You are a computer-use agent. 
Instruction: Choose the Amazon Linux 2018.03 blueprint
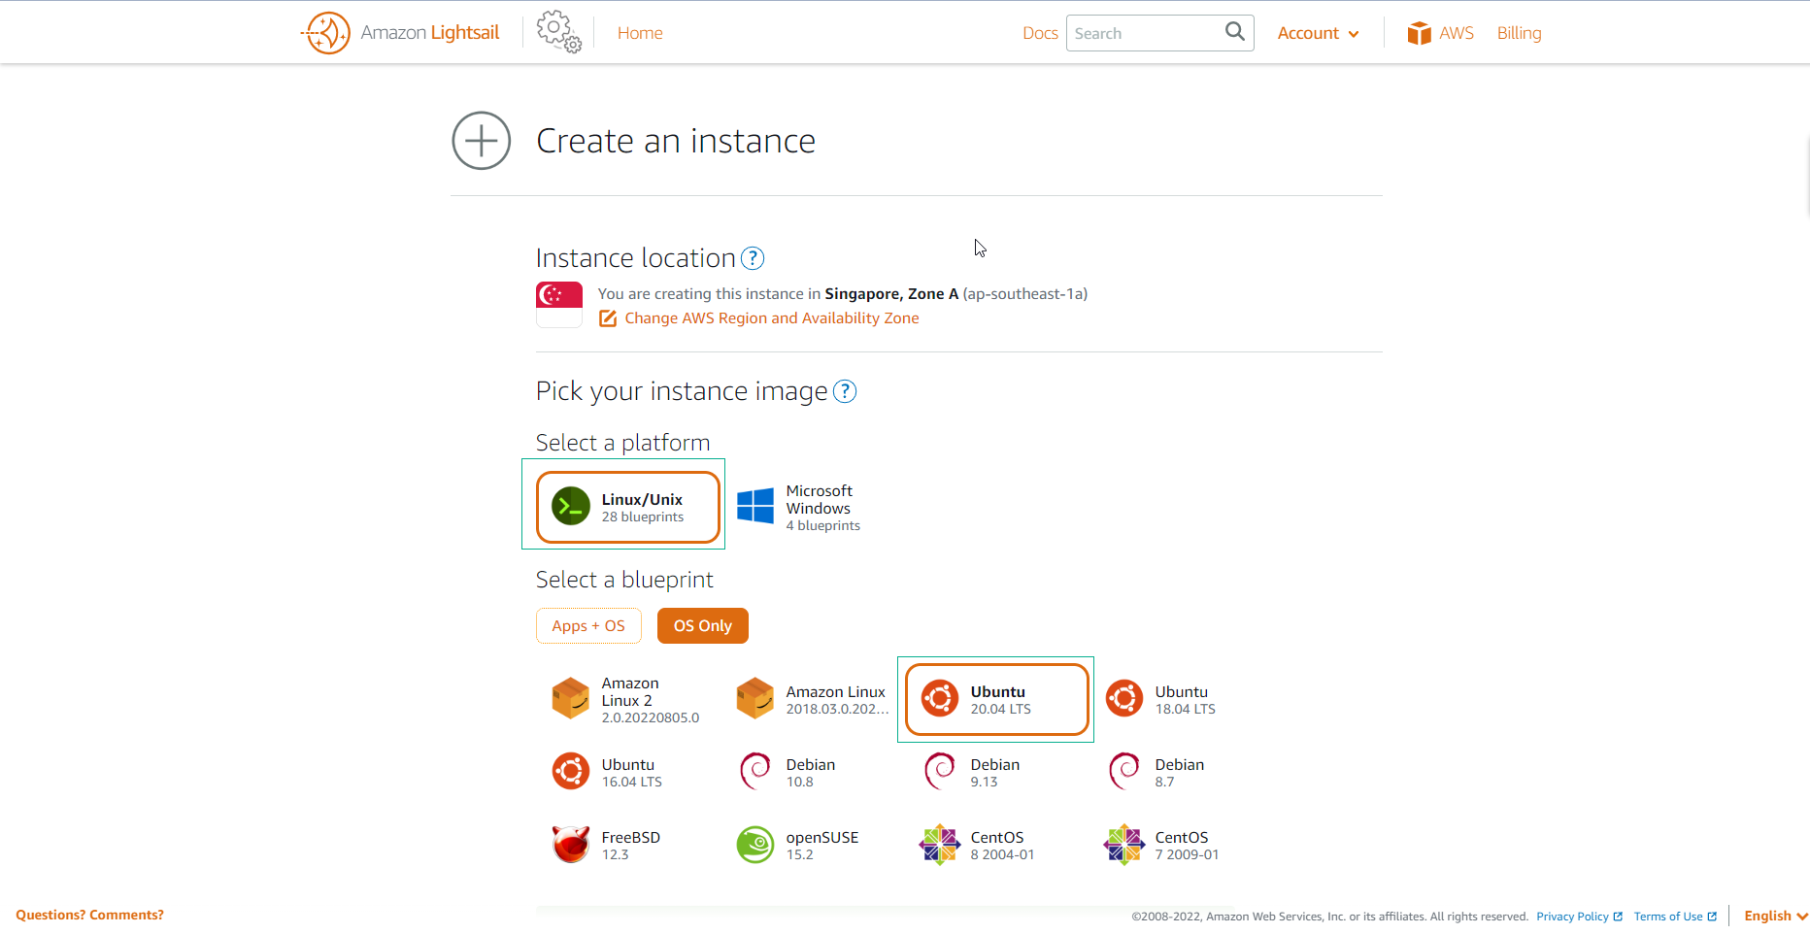812,699
